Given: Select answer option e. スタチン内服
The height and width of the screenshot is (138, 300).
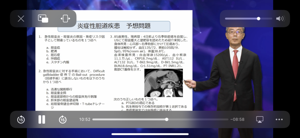Looking at the screenshot, I should 58,62.
